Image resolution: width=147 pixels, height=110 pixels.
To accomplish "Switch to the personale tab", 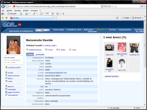I will tap(40, 54).
